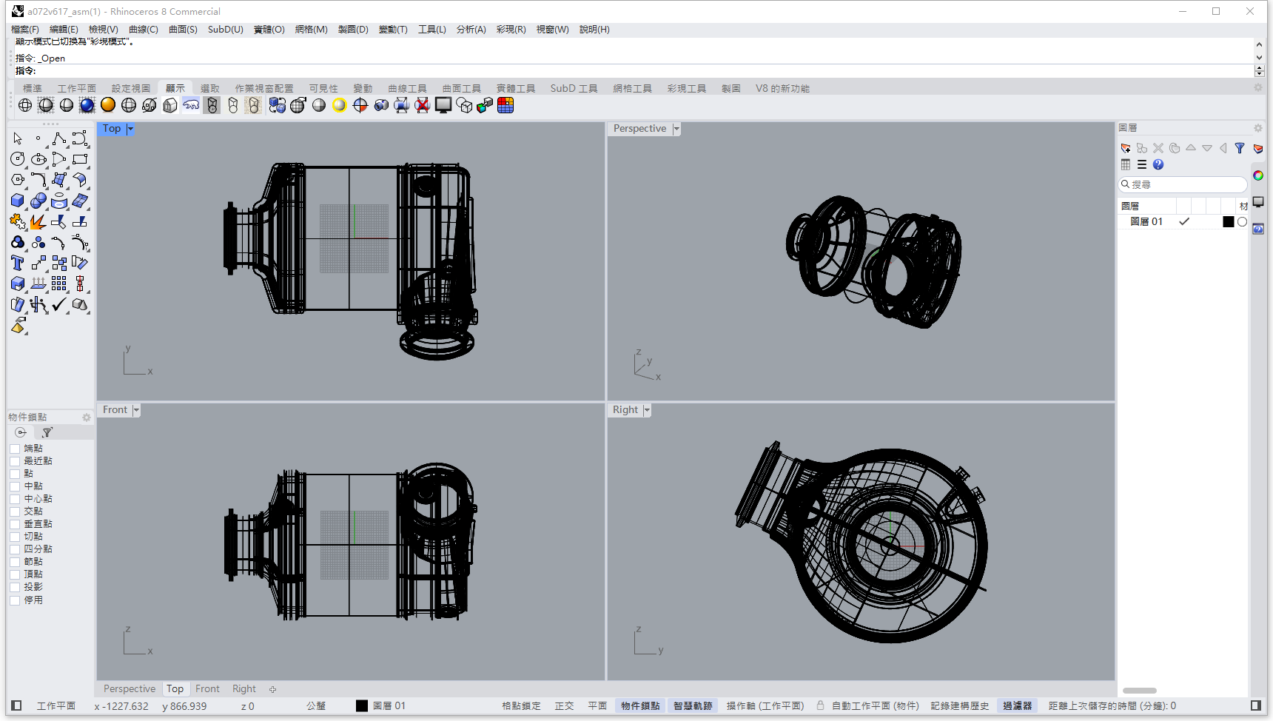
Task: Choose the Explode tool in sidebar
Action: [38, 222]
